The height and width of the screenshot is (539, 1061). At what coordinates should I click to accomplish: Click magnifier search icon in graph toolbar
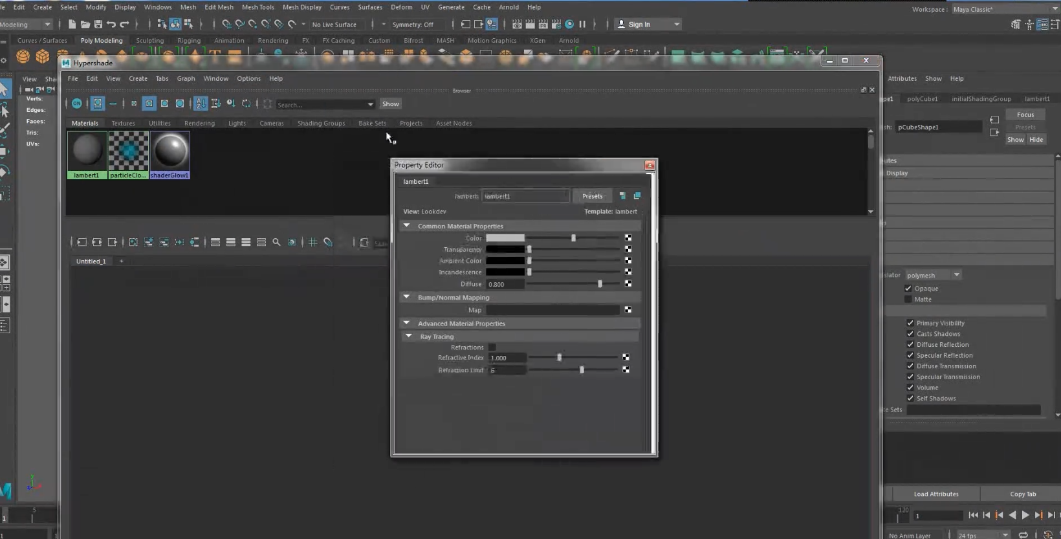276,242
